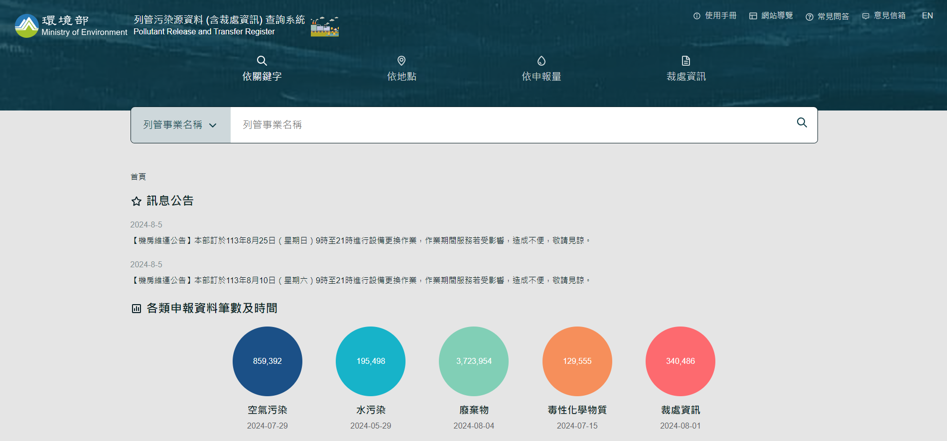Click the 裁處資訊 label under red circle
The image size is (947, 441).
(680, 410)
